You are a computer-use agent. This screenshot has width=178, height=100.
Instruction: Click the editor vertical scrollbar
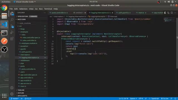point(177,43)
